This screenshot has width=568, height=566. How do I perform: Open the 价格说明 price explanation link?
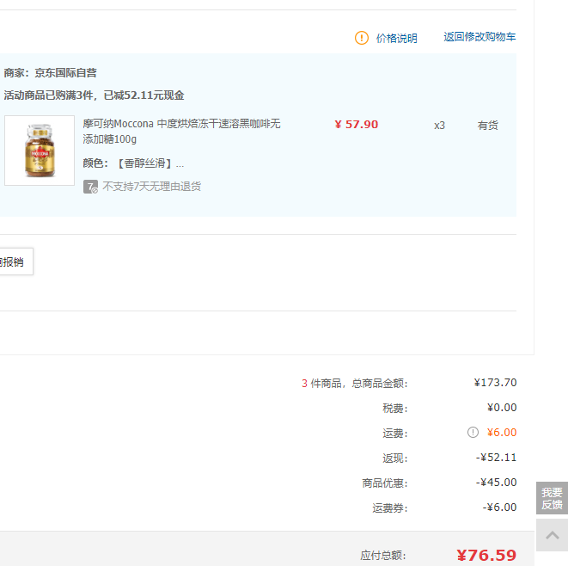point(397,38)
